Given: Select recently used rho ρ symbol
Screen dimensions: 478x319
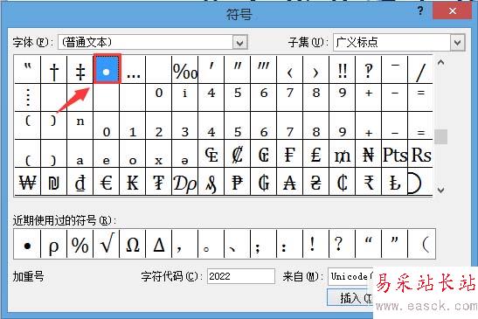Looking at the screenshot, I should point(54,245).
